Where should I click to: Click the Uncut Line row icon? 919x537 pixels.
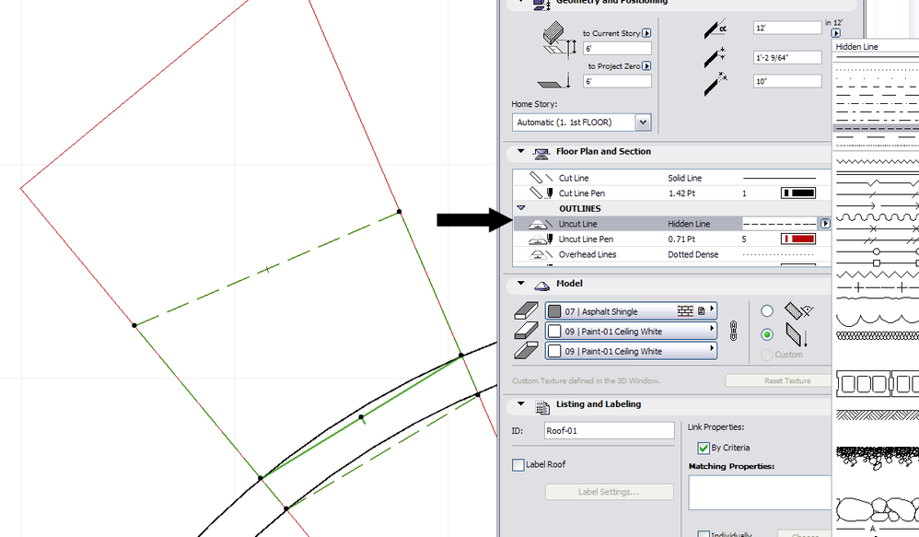pyautogui.click(x=541, y=223)
